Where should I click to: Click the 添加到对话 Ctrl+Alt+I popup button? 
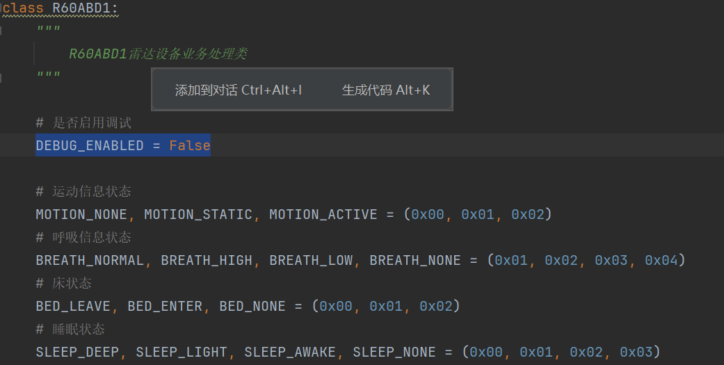(x=239, y=90)
